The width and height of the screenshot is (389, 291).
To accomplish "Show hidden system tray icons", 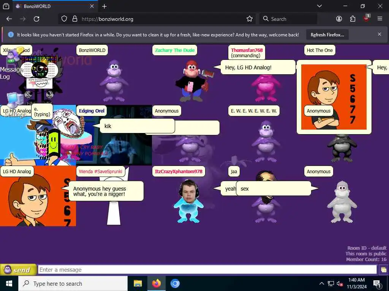I will (321, 283).
